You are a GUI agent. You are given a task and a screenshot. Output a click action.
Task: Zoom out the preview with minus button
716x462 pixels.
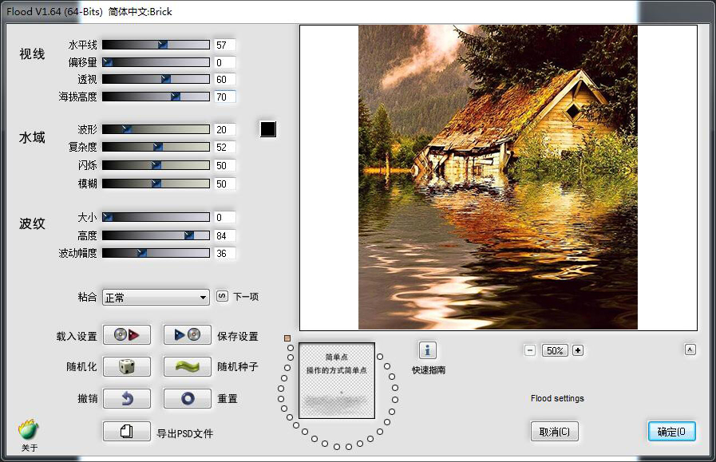click(x=530, y=350)
